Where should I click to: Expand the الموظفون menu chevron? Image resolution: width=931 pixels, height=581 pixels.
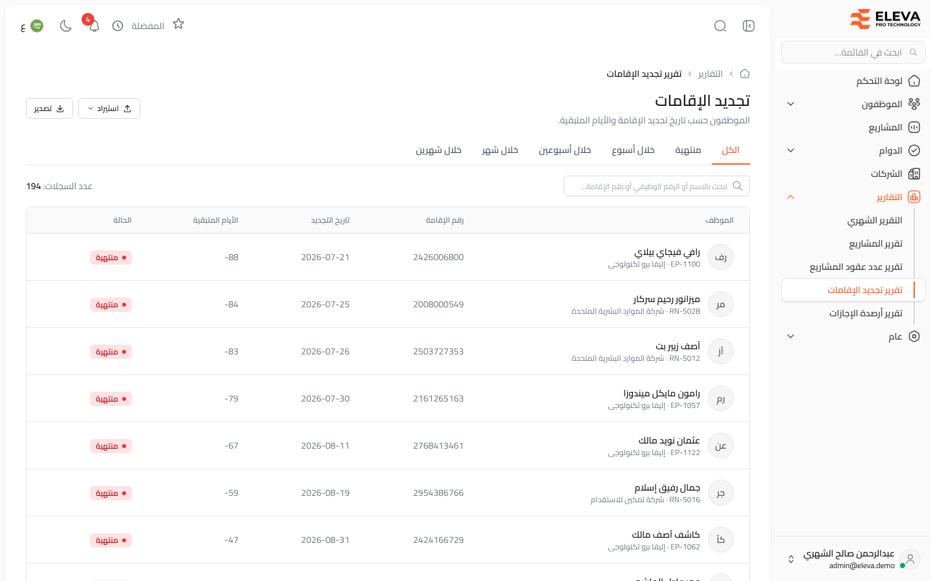(x=791, y=104)
